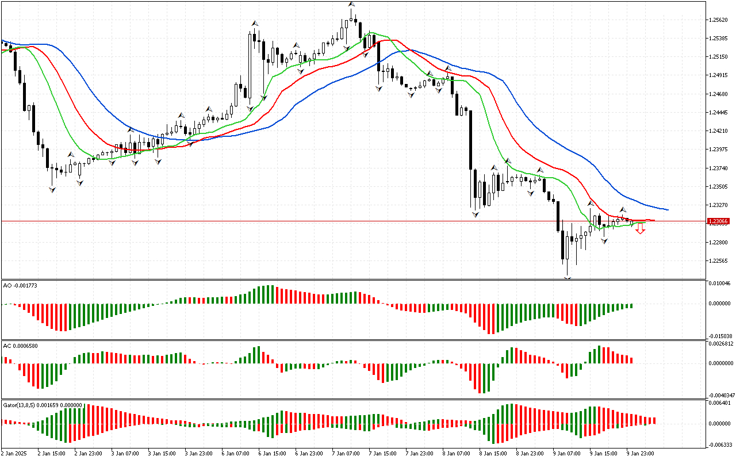
Task: Pick the 1.24210 level on the price scale
Action: click(719, 131)
